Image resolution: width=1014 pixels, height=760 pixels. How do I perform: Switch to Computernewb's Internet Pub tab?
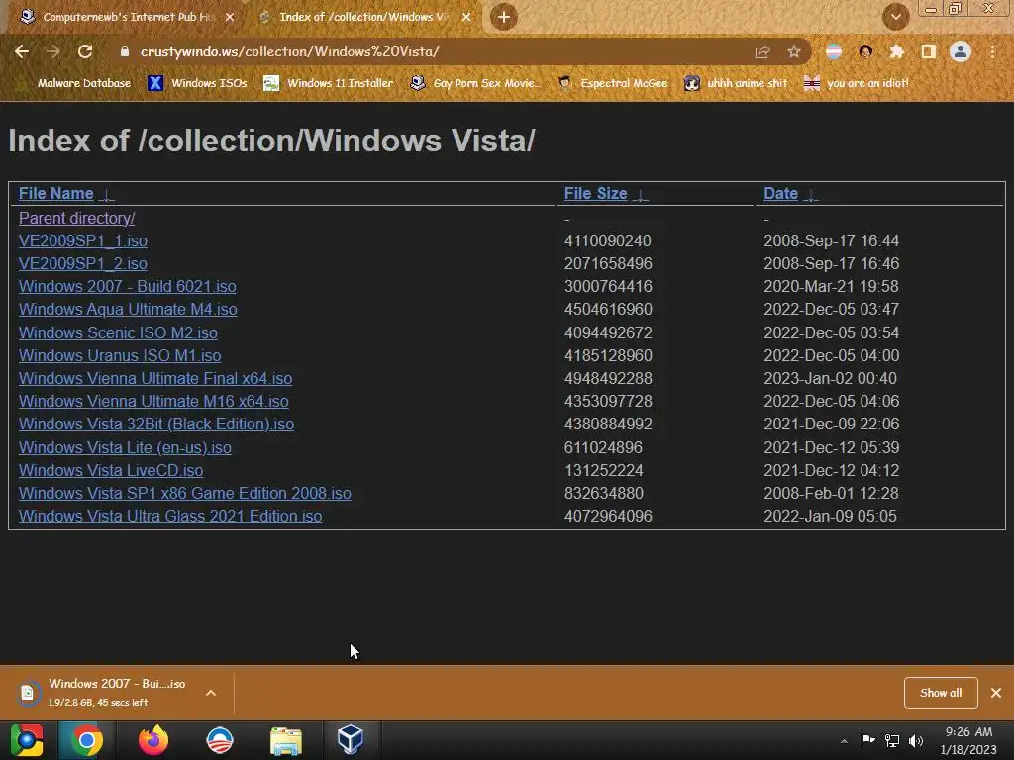(x=126, y=17)
